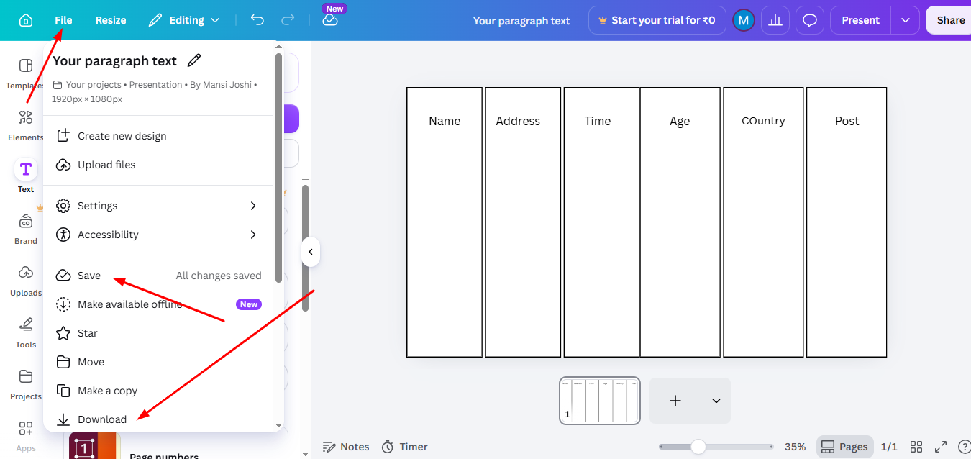Viewport: 971px width, 459px height.
Task: Open the Timer
Action: 404,447
